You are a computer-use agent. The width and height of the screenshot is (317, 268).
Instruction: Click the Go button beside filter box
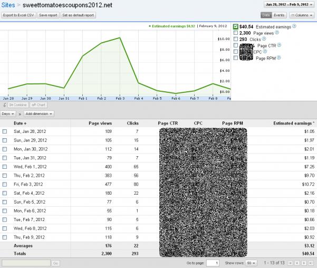pos(55,263)
